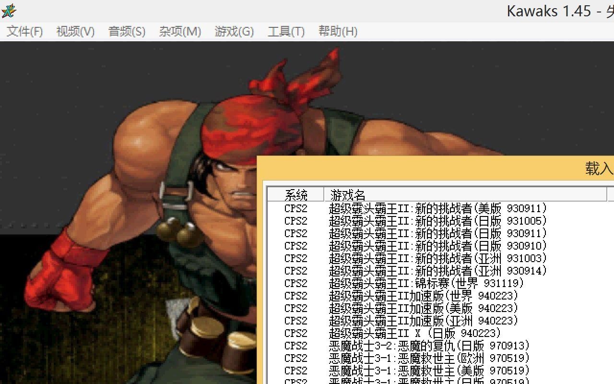Select 超级霸头霸王II:锦标赛(世界 931119)

click(x=427, y=283)
